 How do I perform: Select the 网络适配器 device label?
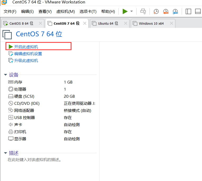point(24,111)
